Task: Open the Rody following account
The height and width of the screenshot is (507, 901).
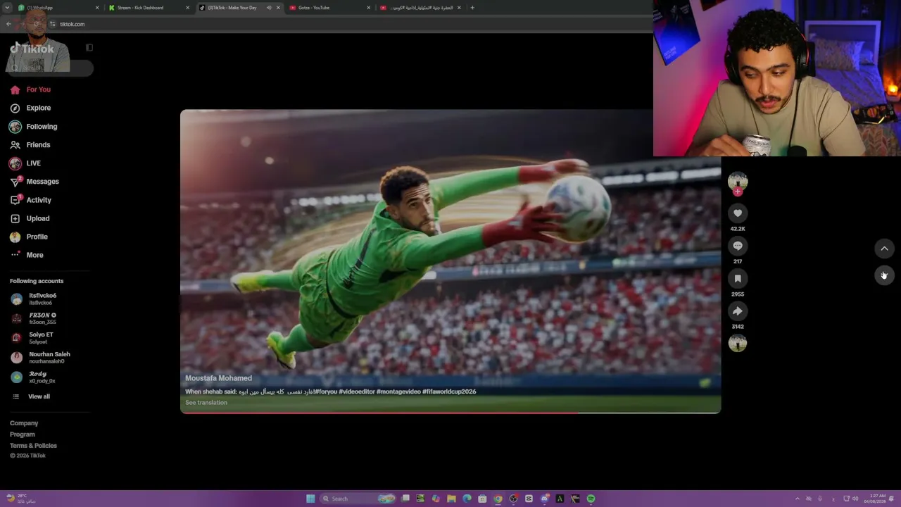Action: (33, 377)
